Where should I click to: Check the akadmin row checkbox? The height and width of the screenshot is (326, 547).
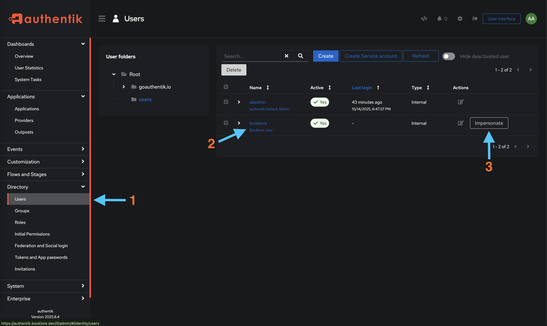[226, 102]
